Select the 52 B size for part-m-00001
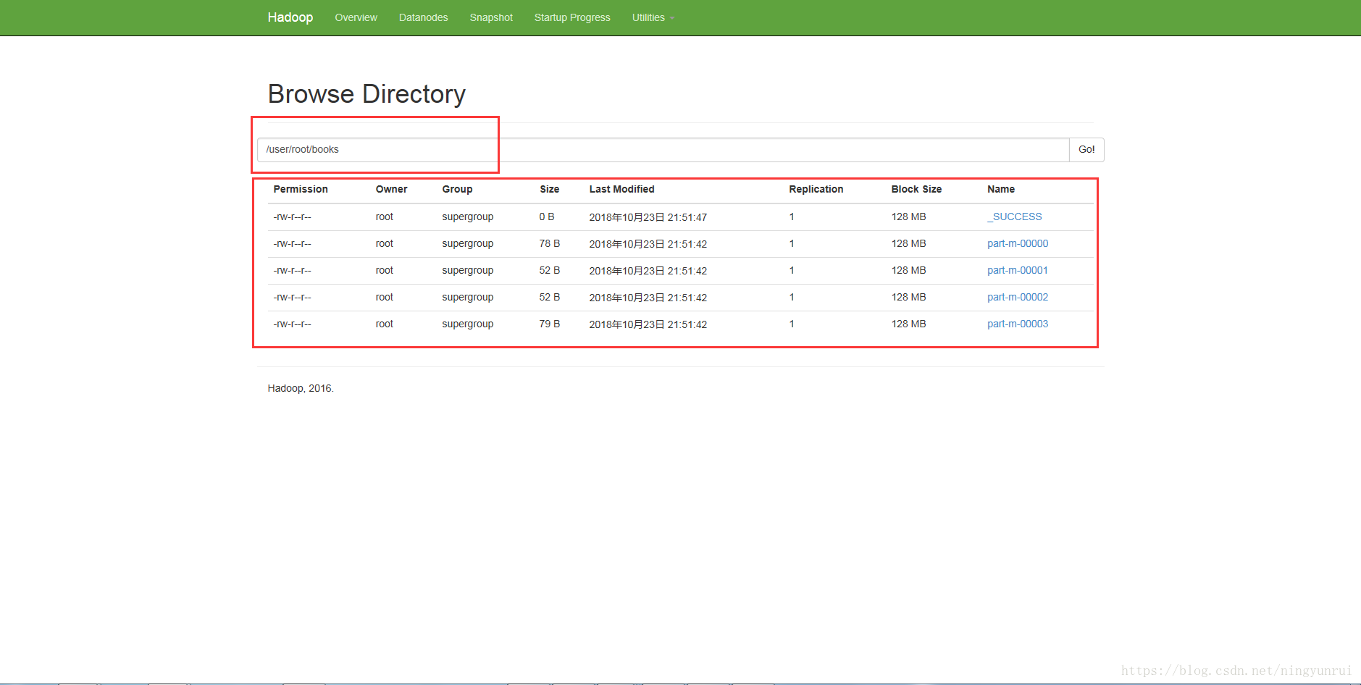1361x685 pixels. (549, 270)
